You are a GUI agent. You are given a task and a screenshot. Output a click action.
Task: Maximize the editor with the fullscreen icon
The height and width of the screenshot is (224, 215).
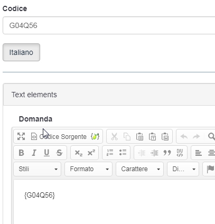coord(21,136)
